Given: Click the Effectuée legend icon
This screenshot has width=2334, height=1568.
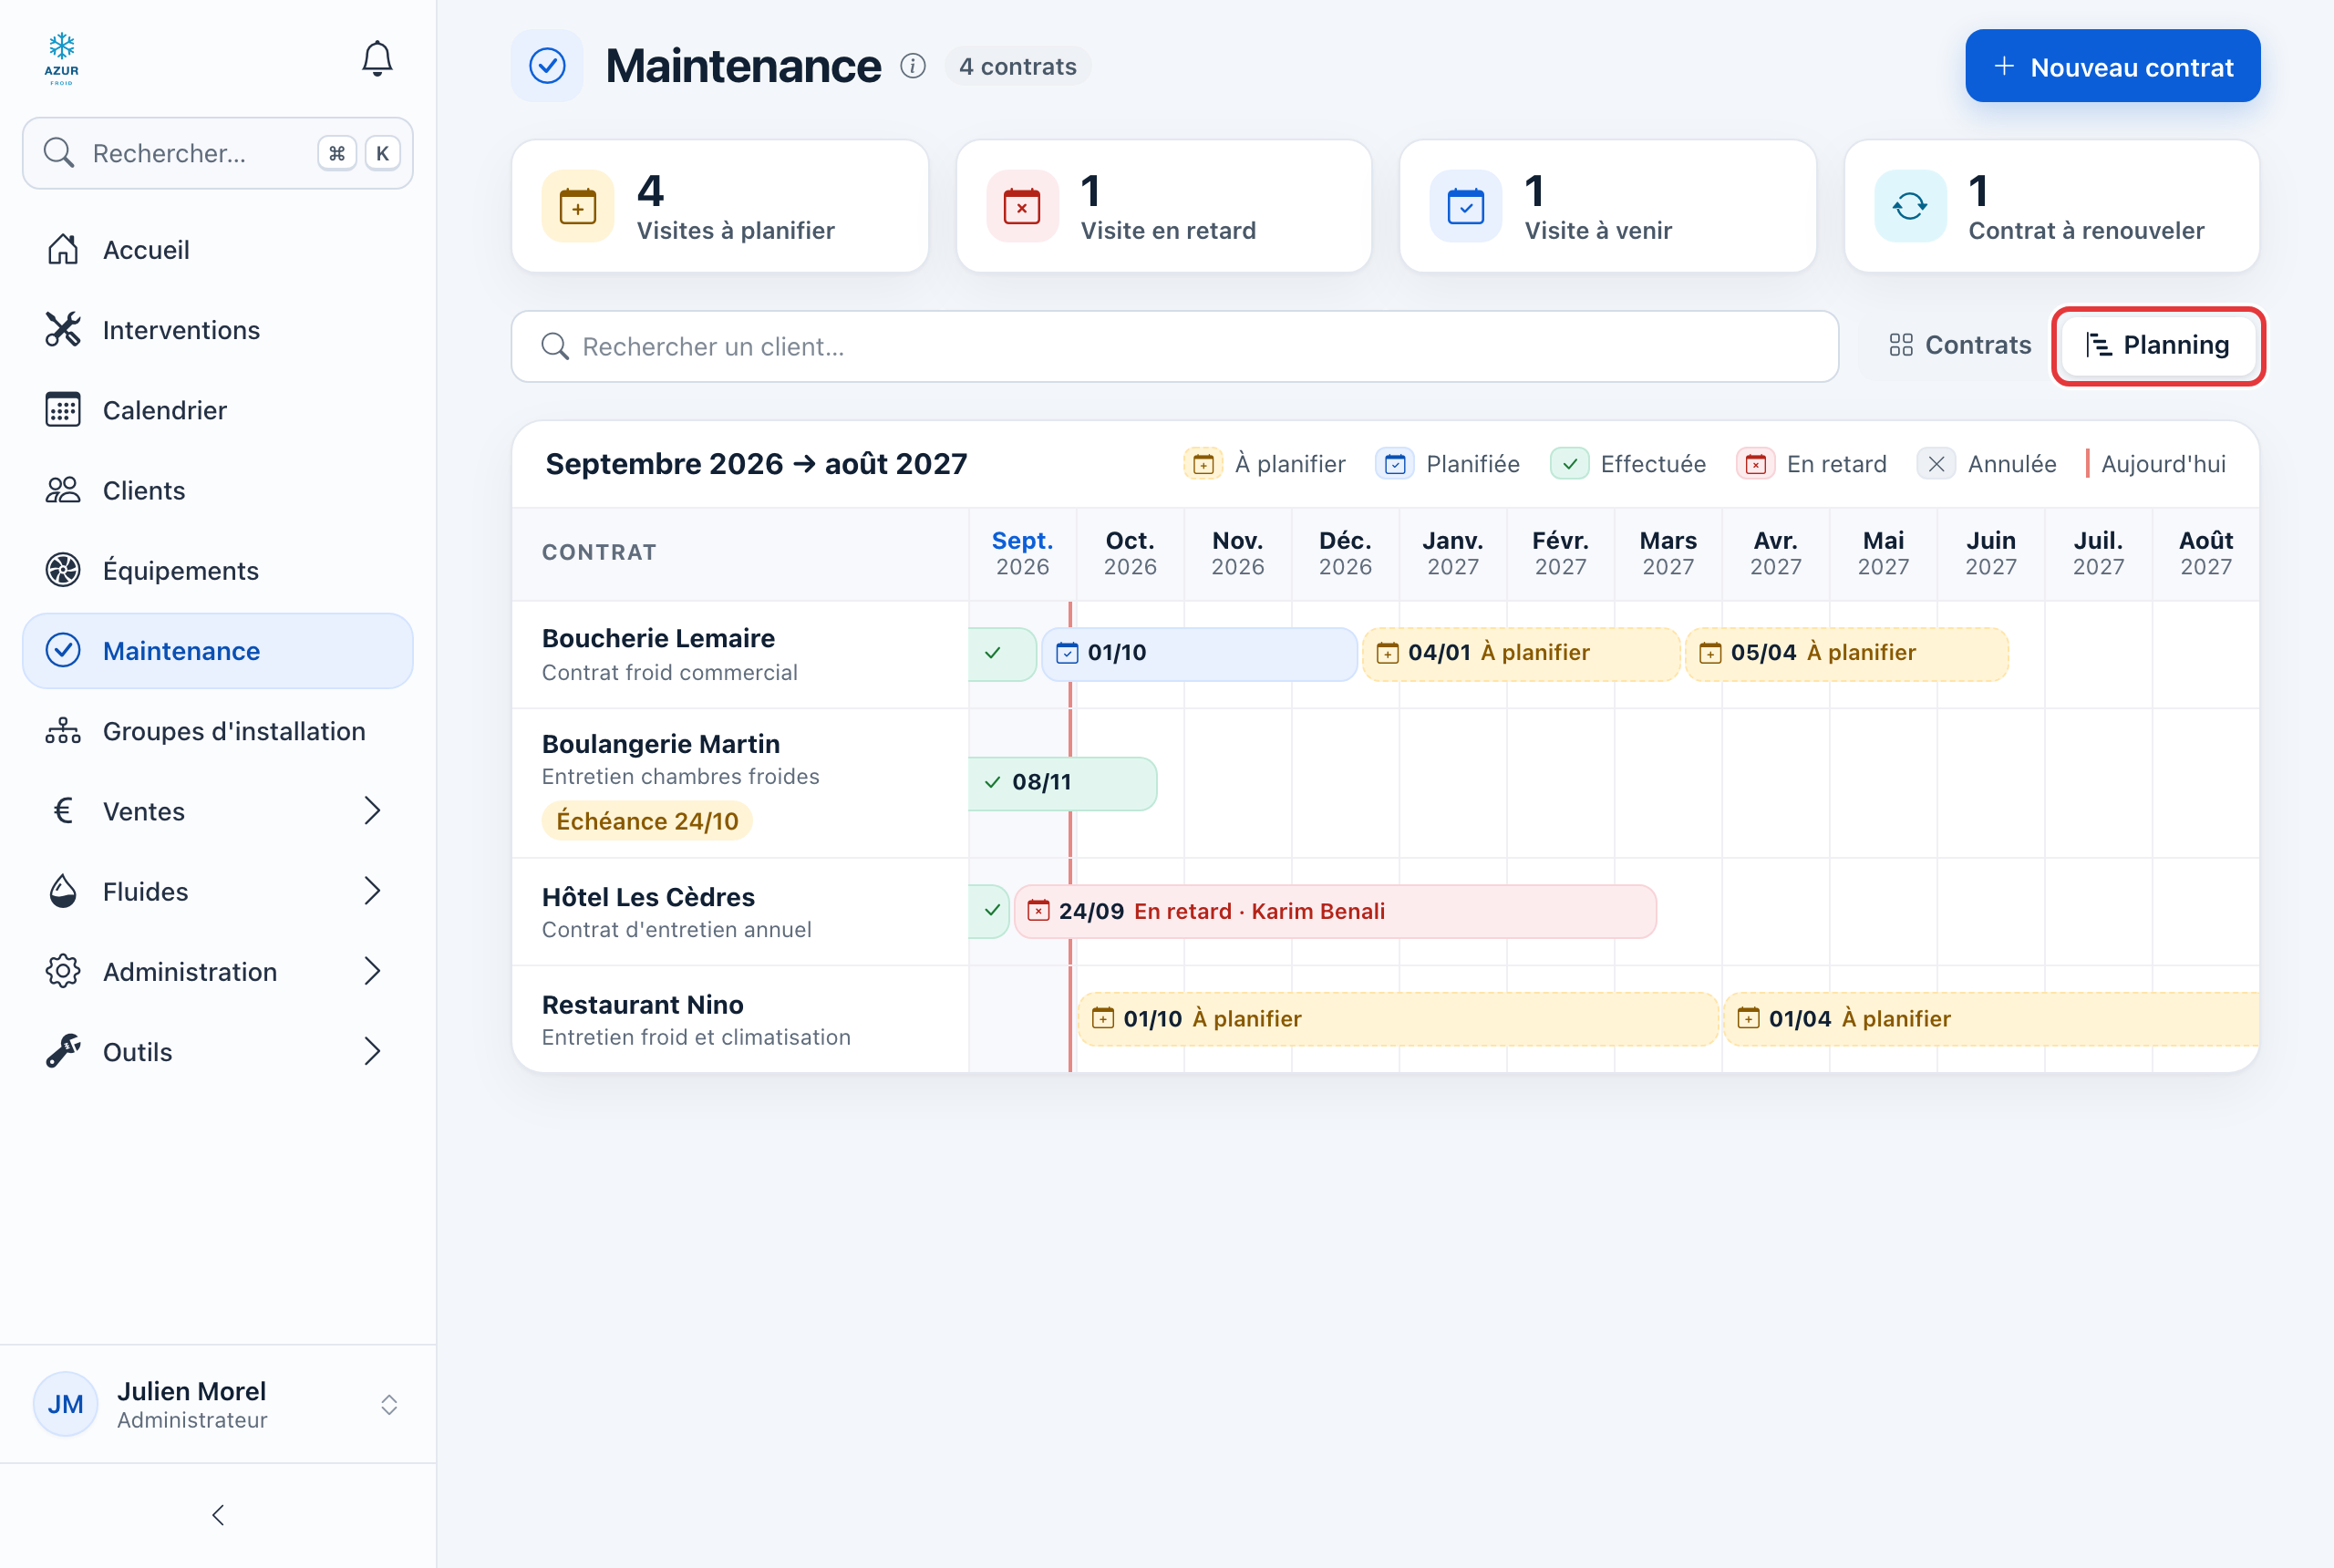Looking at the screenshot, I should [x=1570, y=464].
